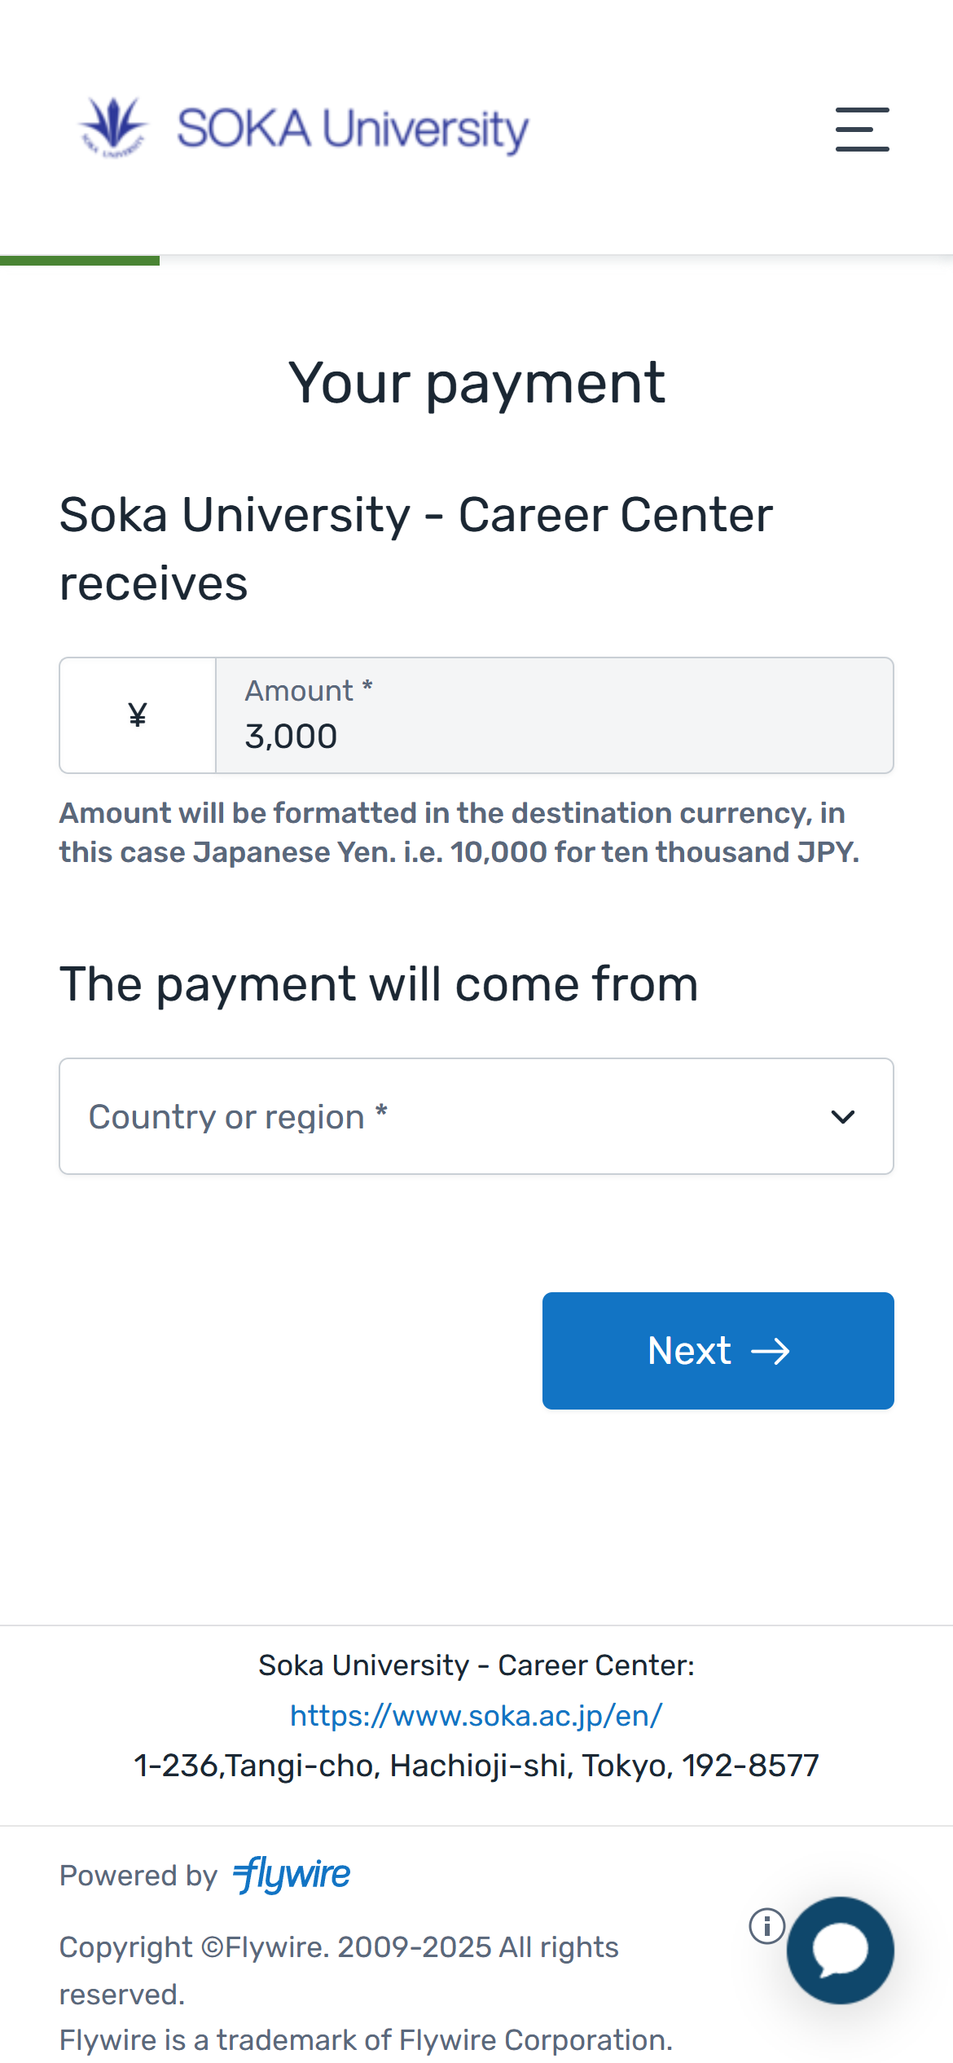953x2063 pixels.
Task: Click the SOKA University wordmark
Action: click(353, 129)
